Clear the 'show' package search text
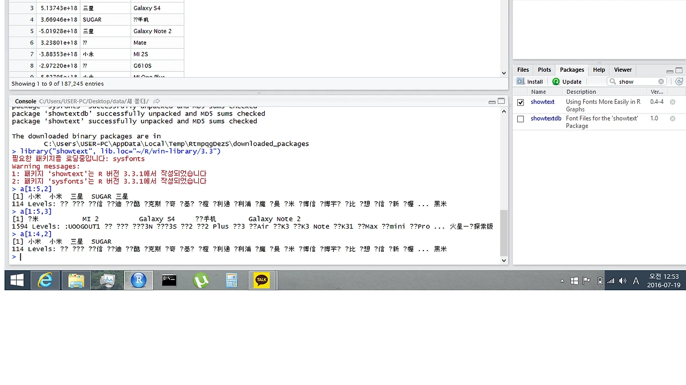Image resolution: width=686 pixels, height=385 pixels. click(x=661, y=81)
